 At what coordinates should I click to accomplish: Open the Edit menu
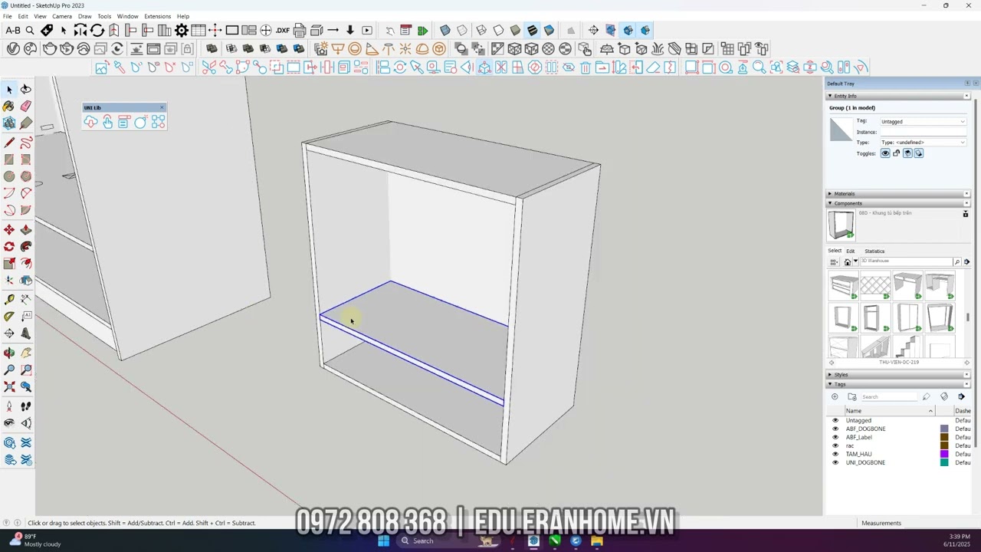pyautogui.click(x=23, y=16)
